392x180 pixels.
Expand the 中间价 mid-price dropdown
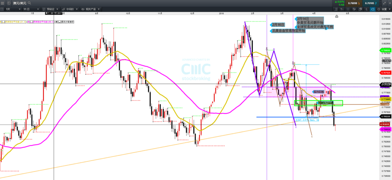[70, 9]
